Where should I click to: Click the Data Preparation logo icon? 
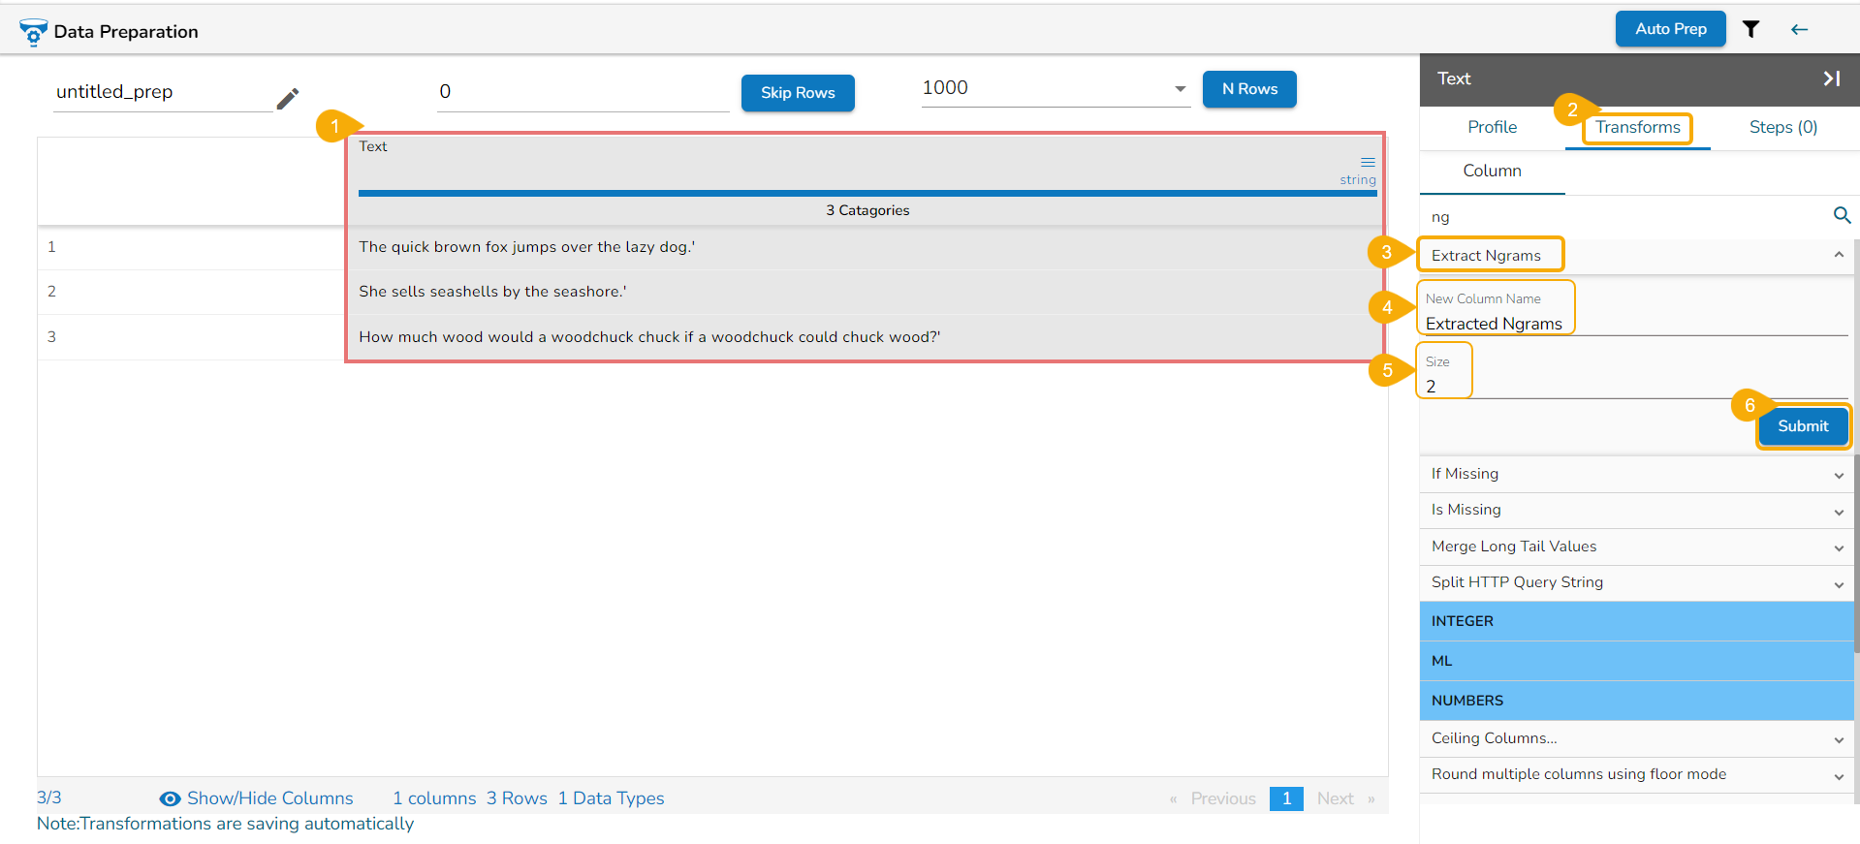tap(33, 32)
